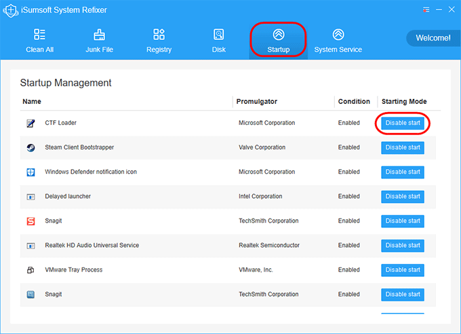Screen dimensions: 461x334
Task: Disable start for Realtek HD Audio Universal Service
Action: coord(403,245)
